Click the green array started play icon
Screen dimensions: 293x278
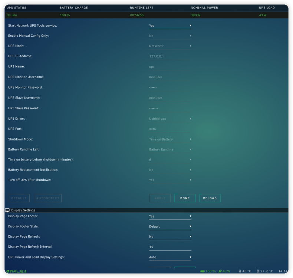pos(8,271)
